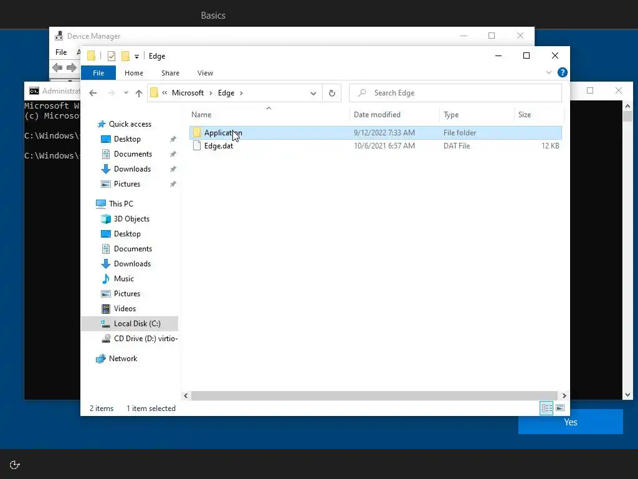638x479 pixels.
Task: Click the Properties quick access toolbar icon
Action: (111, 56)
